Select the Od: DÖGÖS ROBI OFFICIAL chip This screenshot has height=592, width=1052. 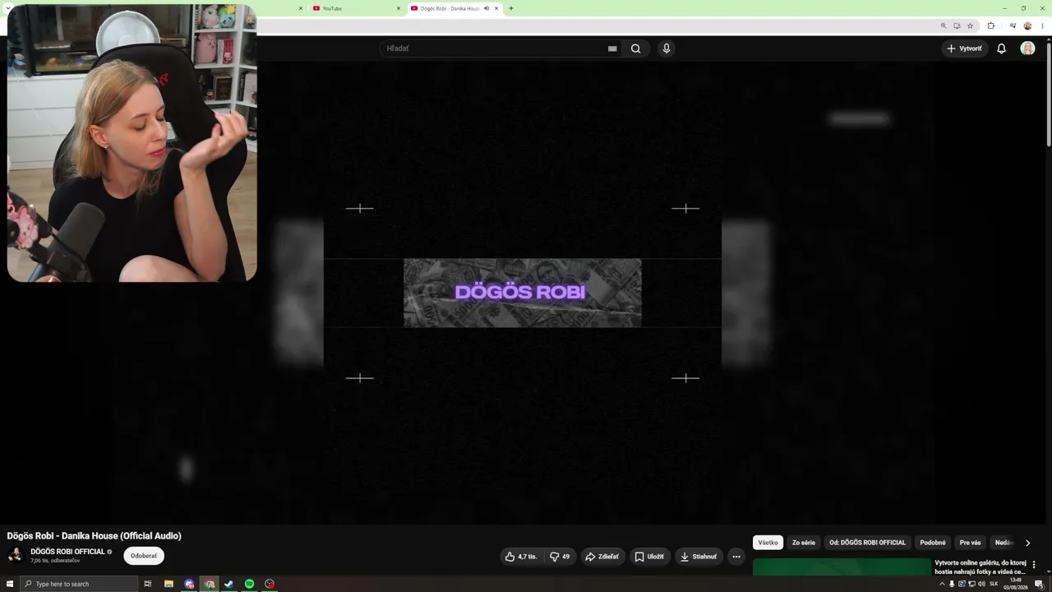868,543
